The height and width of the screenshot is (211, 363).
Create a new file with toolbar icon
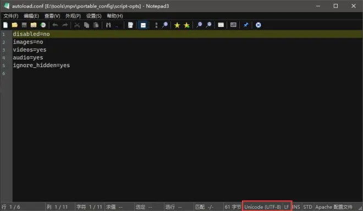5,25
